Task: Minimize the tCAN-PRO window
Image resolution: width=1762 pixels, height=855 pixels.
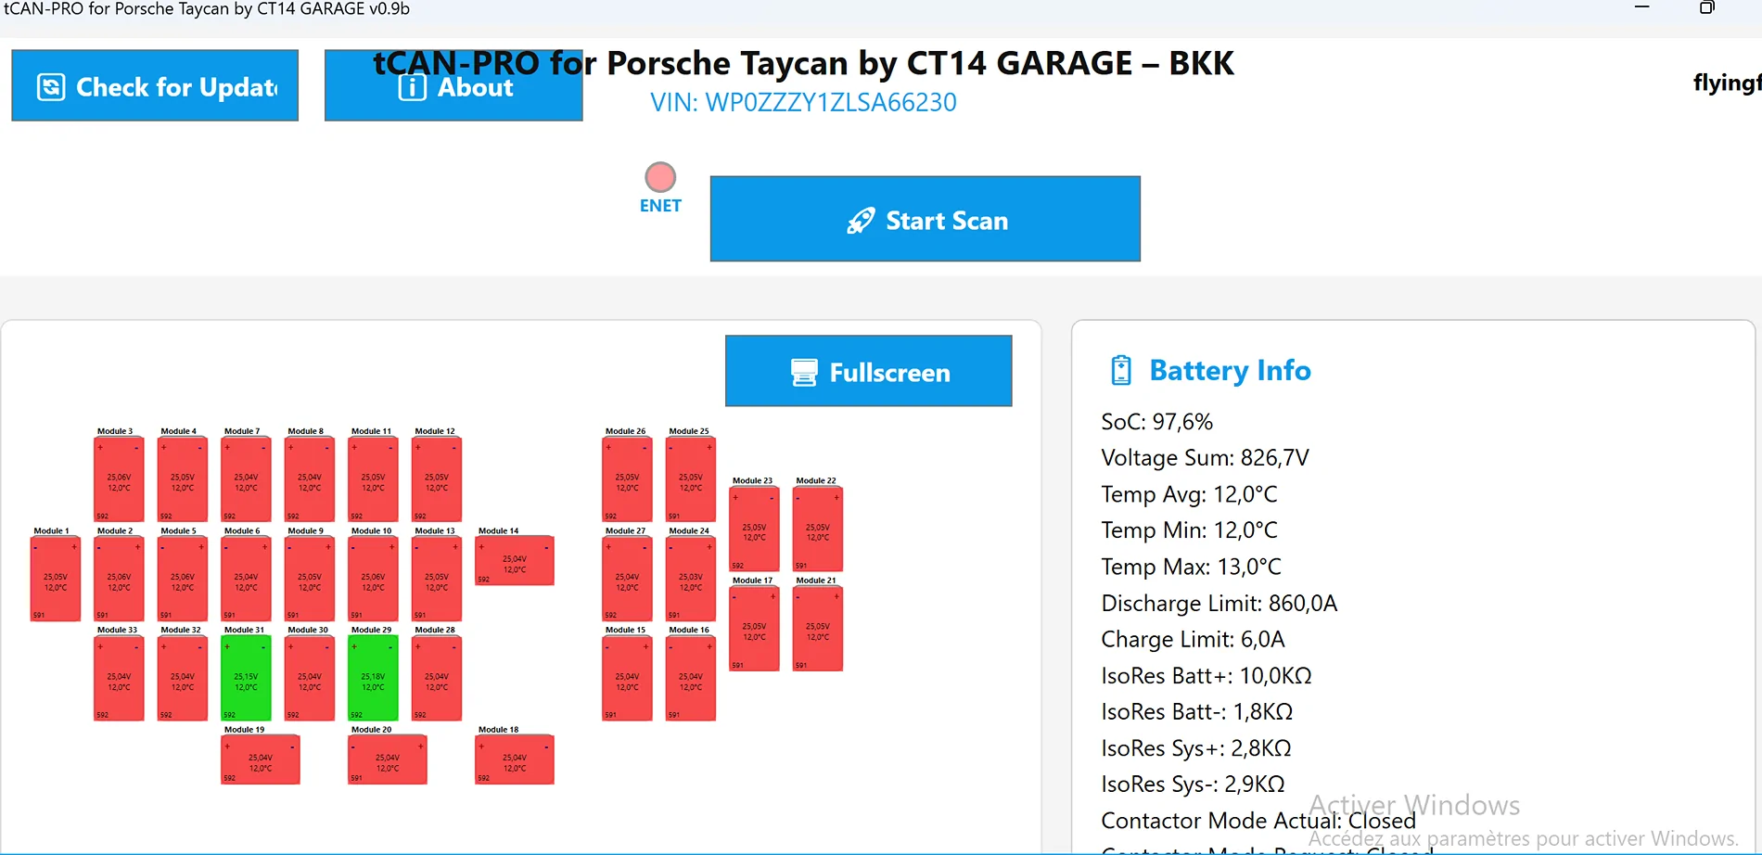Action: [x=1641, y=7]
